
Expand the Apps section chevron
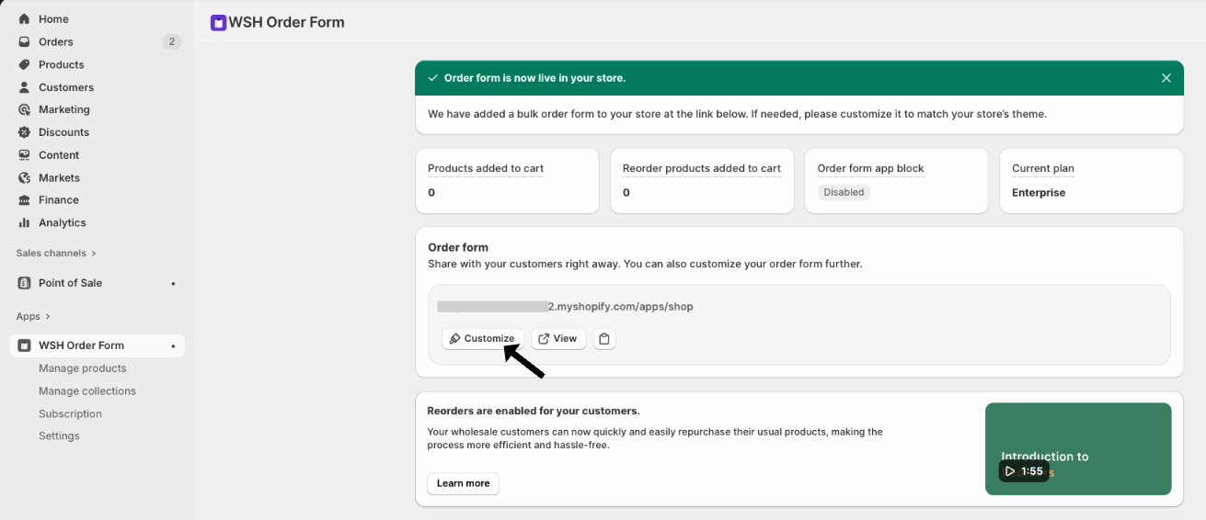pyautogui.click(x=48, y=317)
